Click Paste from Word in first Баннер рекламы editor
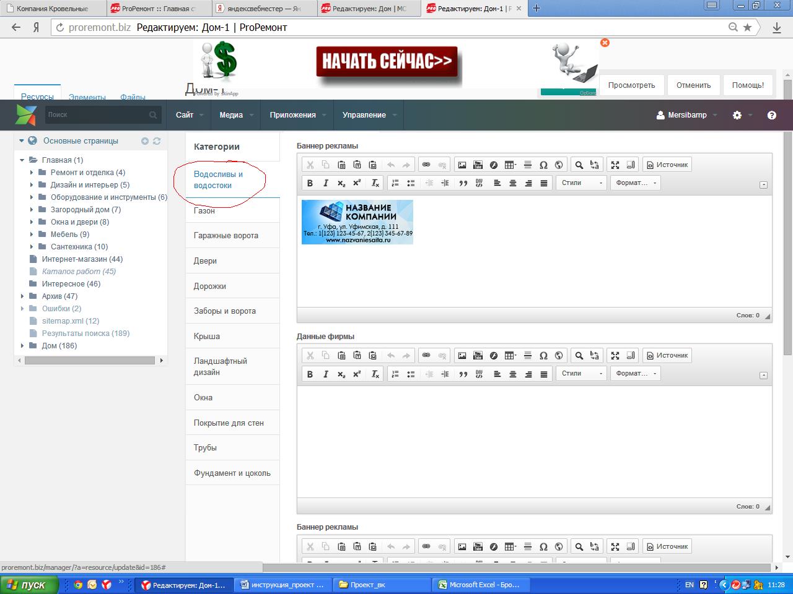The height and width of the screenshot is (594, 793). 372,165
